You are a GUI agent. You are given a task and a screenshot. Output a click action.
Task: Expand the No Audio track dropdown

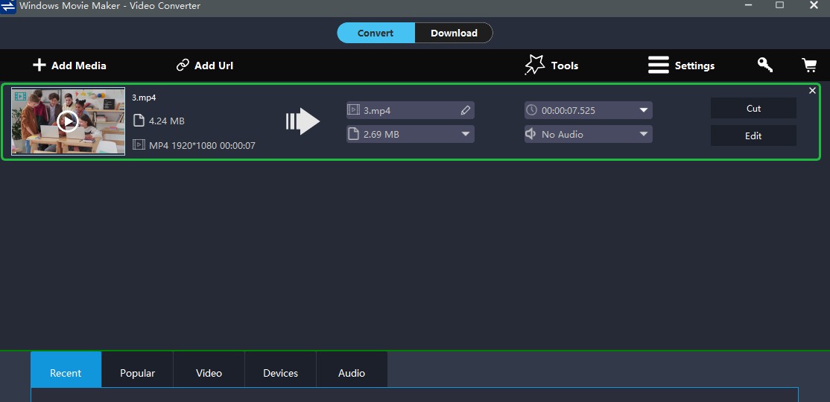[x=644, y=134]
